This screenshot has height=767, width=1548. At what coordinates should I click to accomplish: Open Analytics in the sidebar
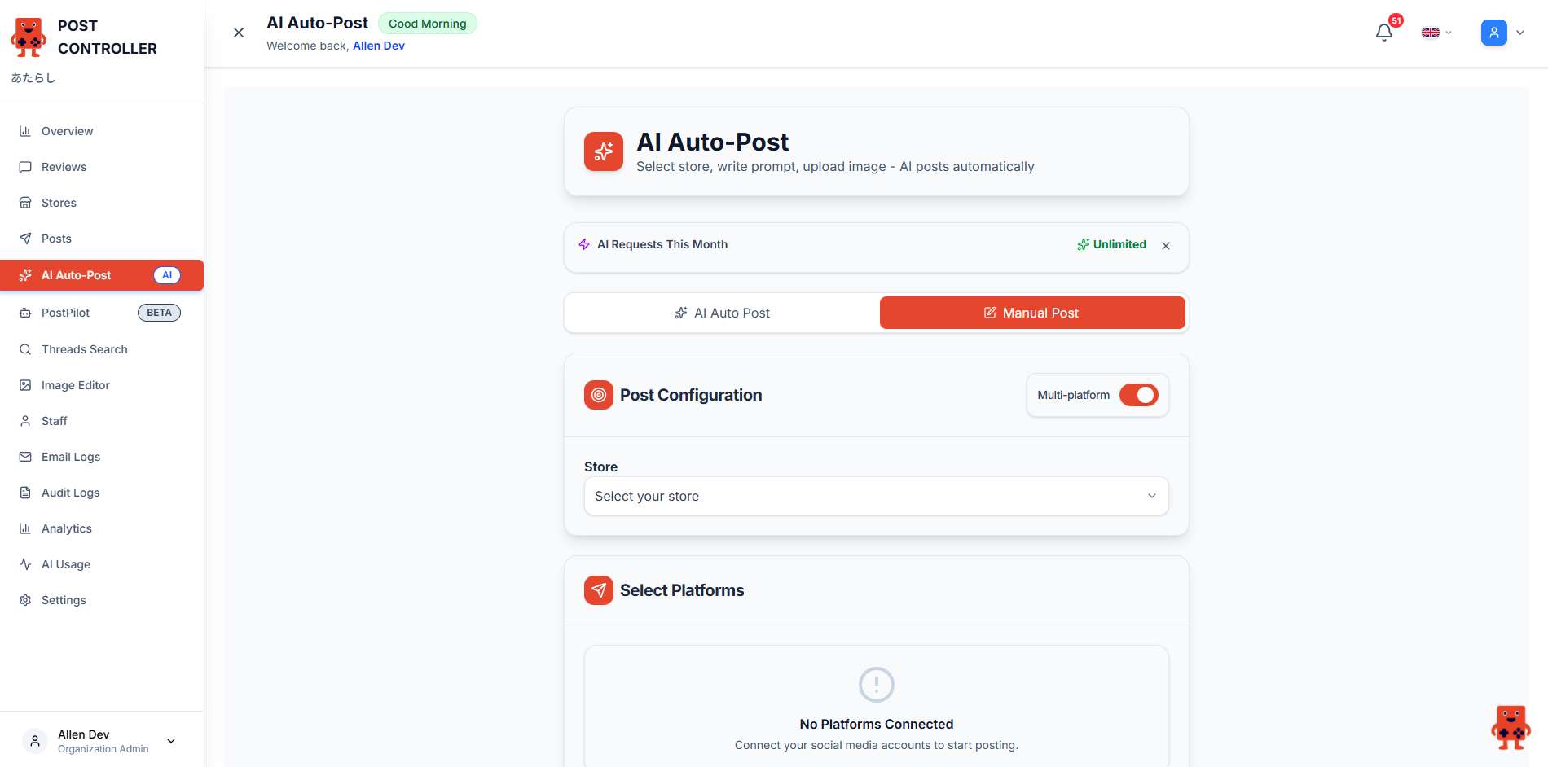[x=66, y=528]
